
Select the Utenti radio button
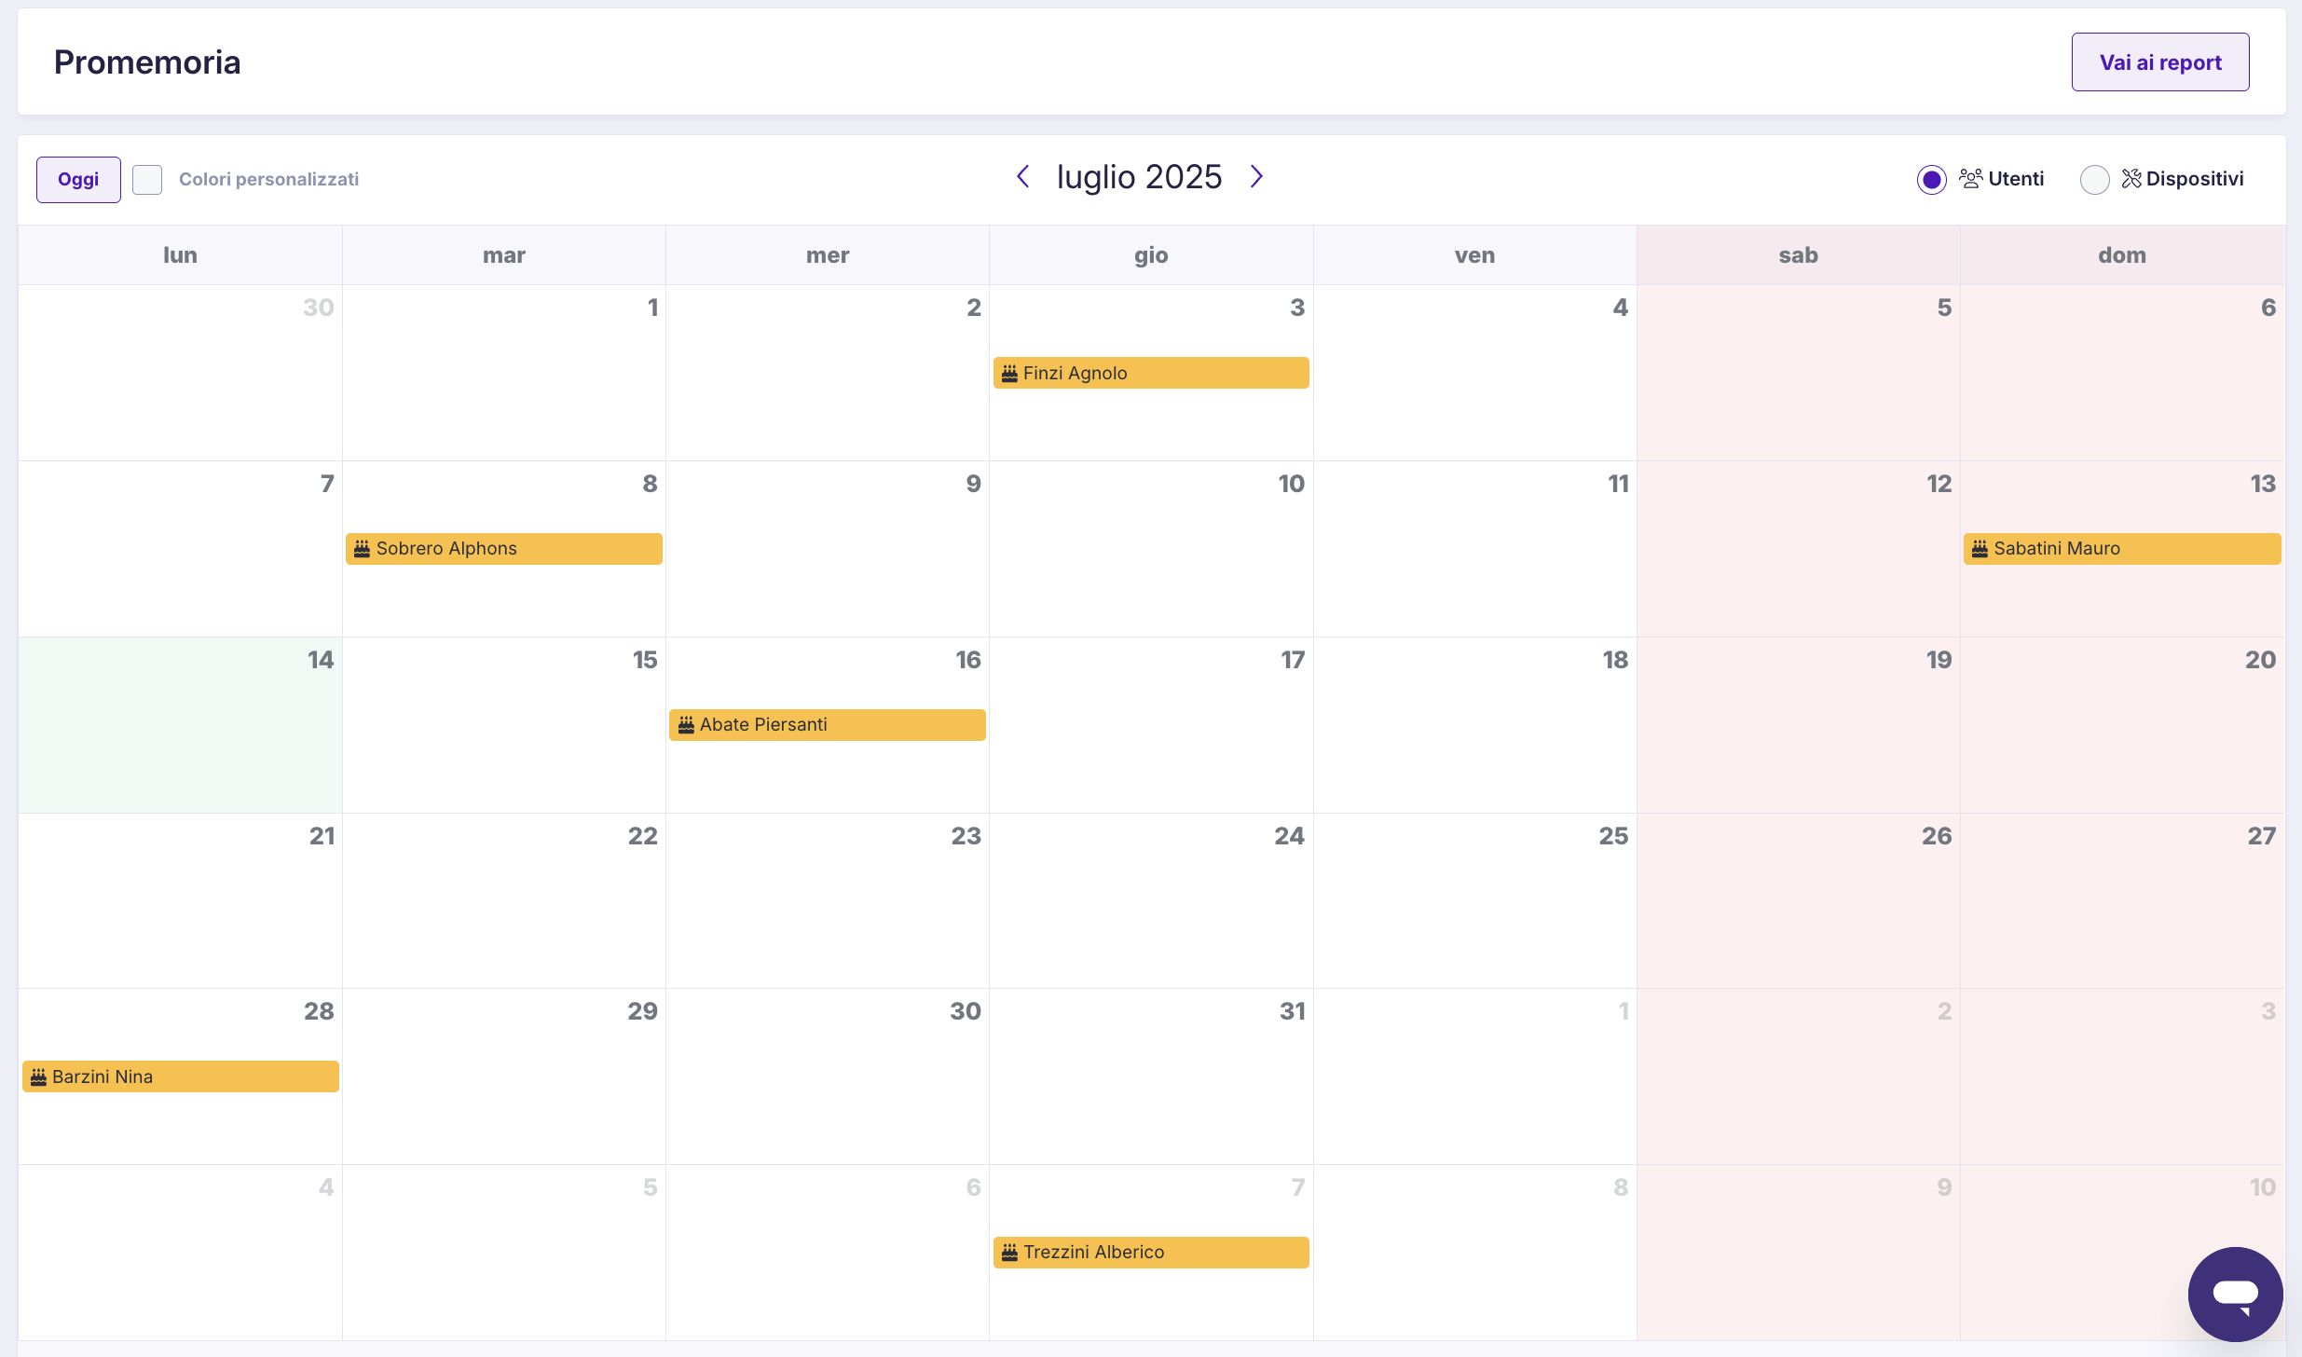1931,180
